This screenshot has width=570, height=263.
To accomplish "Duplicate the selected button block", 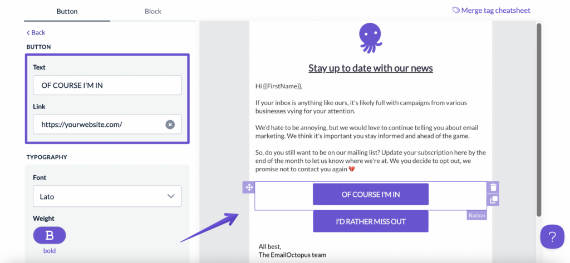I will pyautogui.click(x=493, y=200).
